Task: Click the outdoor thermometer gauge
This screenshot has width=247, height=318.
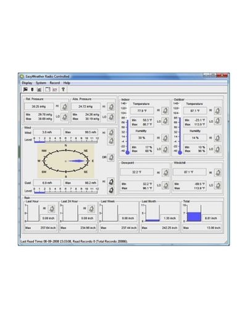Action: coord(180,128)
